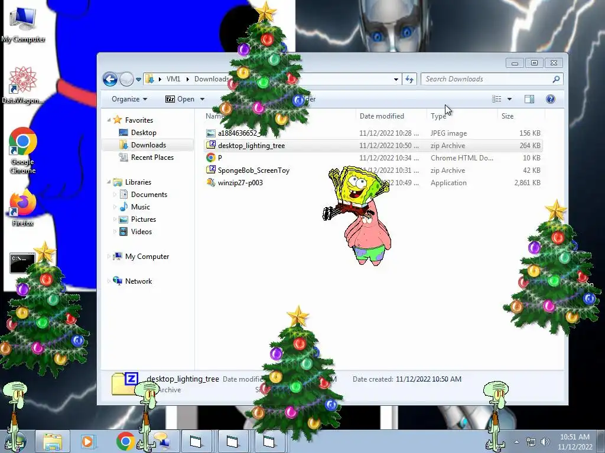
Task: Click the Open button with 7z icon
Action: click(x=180, y=99)
